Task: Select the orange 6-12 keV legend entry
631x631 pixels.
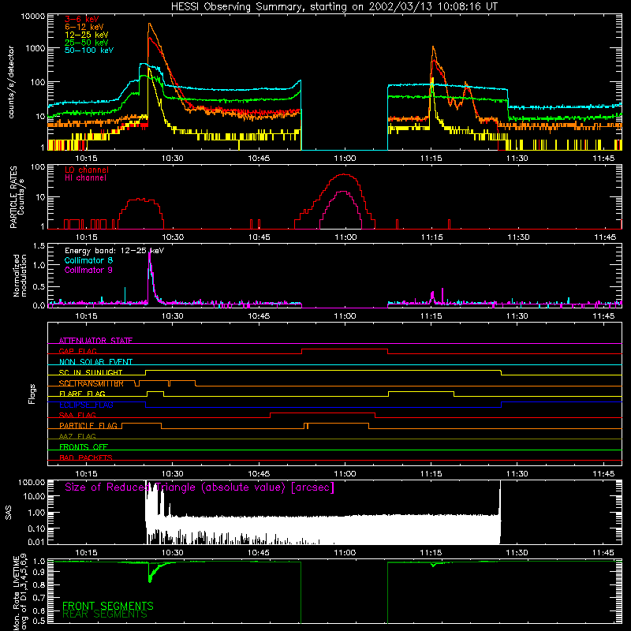Action: [84, 27]
